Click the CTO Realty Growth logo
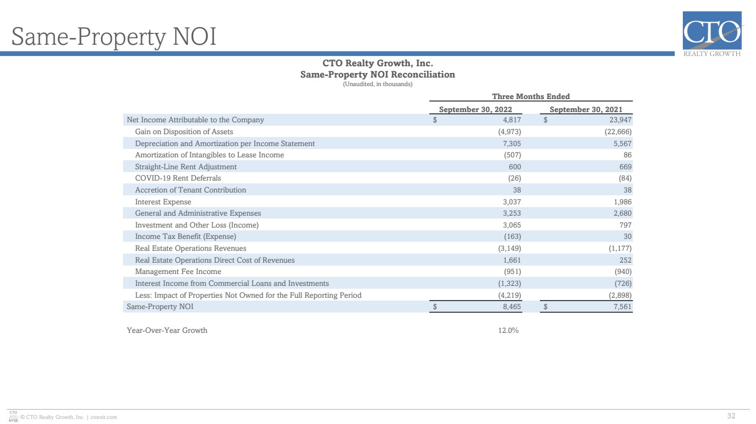 click(713, 35)
